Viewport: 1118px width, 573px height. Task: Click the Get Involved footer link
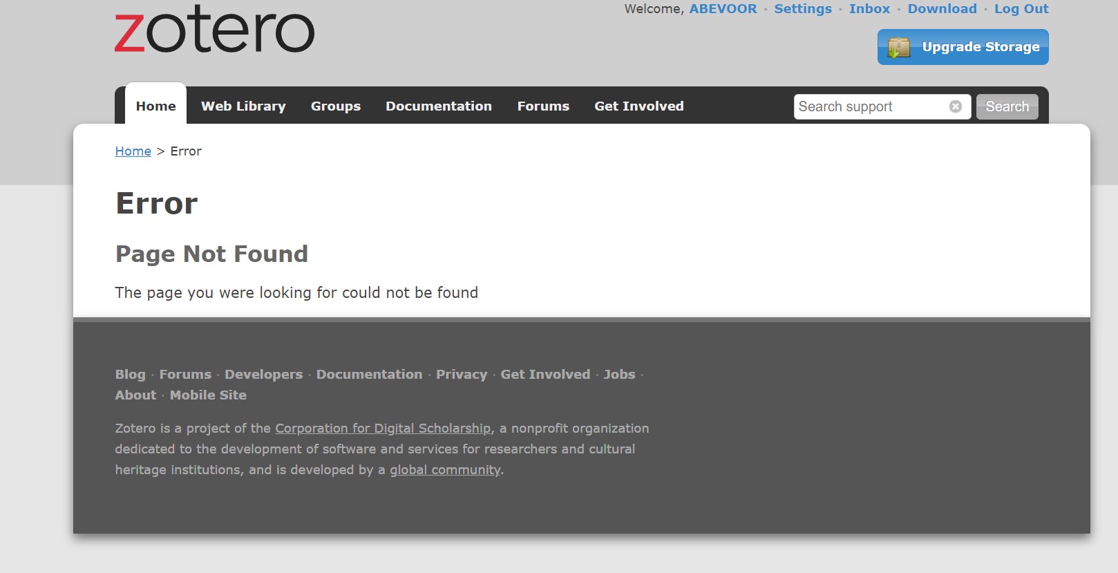click(x=545, y=374)
